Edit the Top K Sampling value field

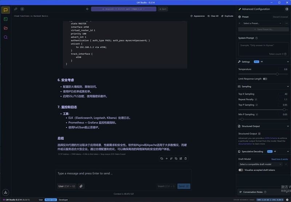click(x=283, y=94)
